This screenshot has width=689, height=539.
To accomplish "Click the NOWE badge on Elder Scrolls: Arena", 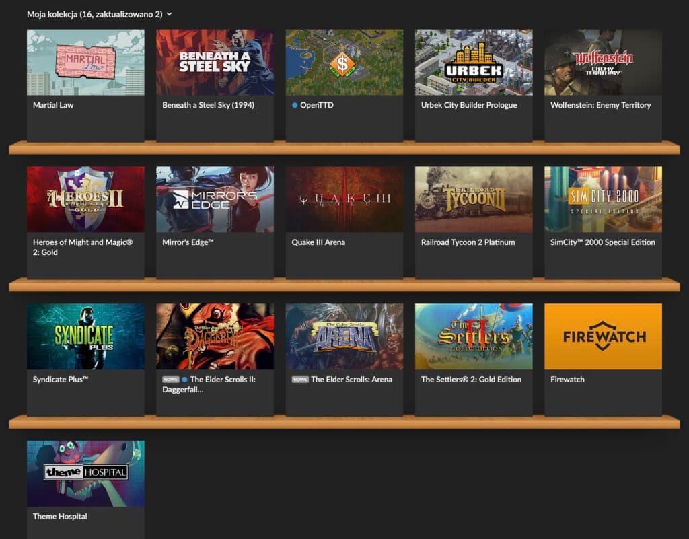I will pos(300,380).
